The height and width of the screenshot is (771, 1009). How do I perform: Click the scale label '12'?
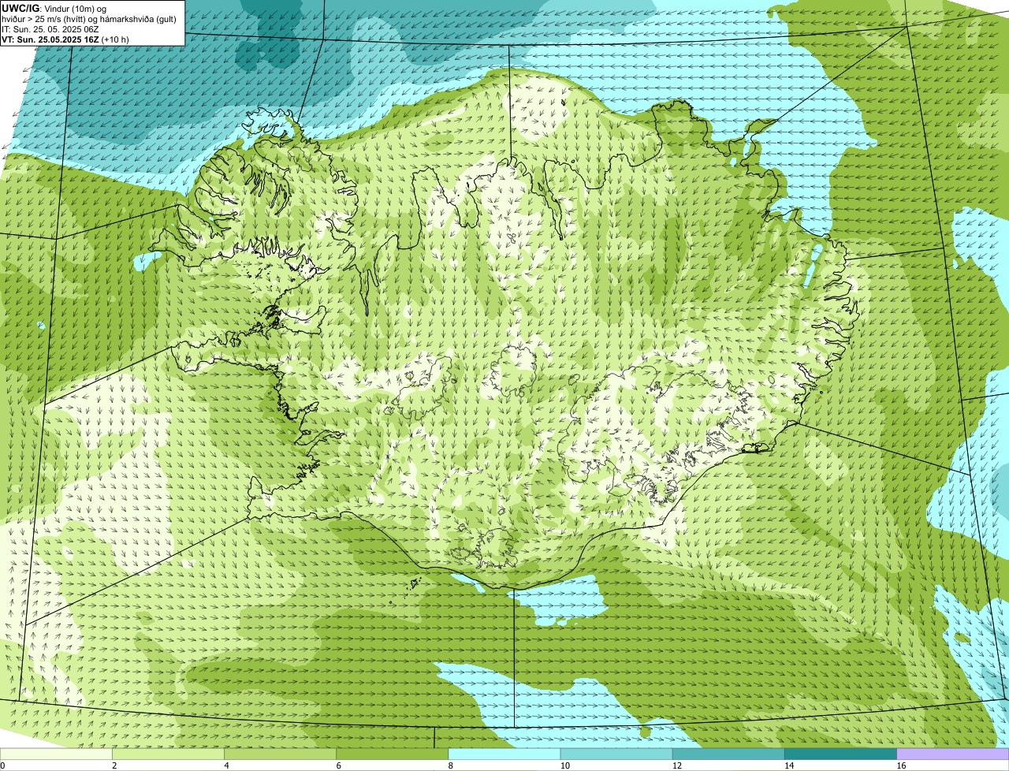tap(677, 765)
